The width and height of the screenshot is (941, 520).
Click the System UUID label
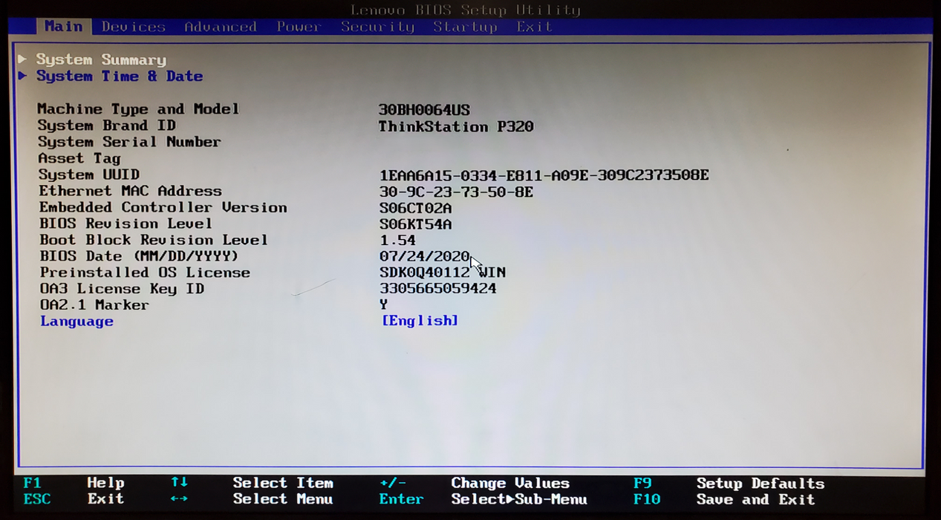[88, 175]
